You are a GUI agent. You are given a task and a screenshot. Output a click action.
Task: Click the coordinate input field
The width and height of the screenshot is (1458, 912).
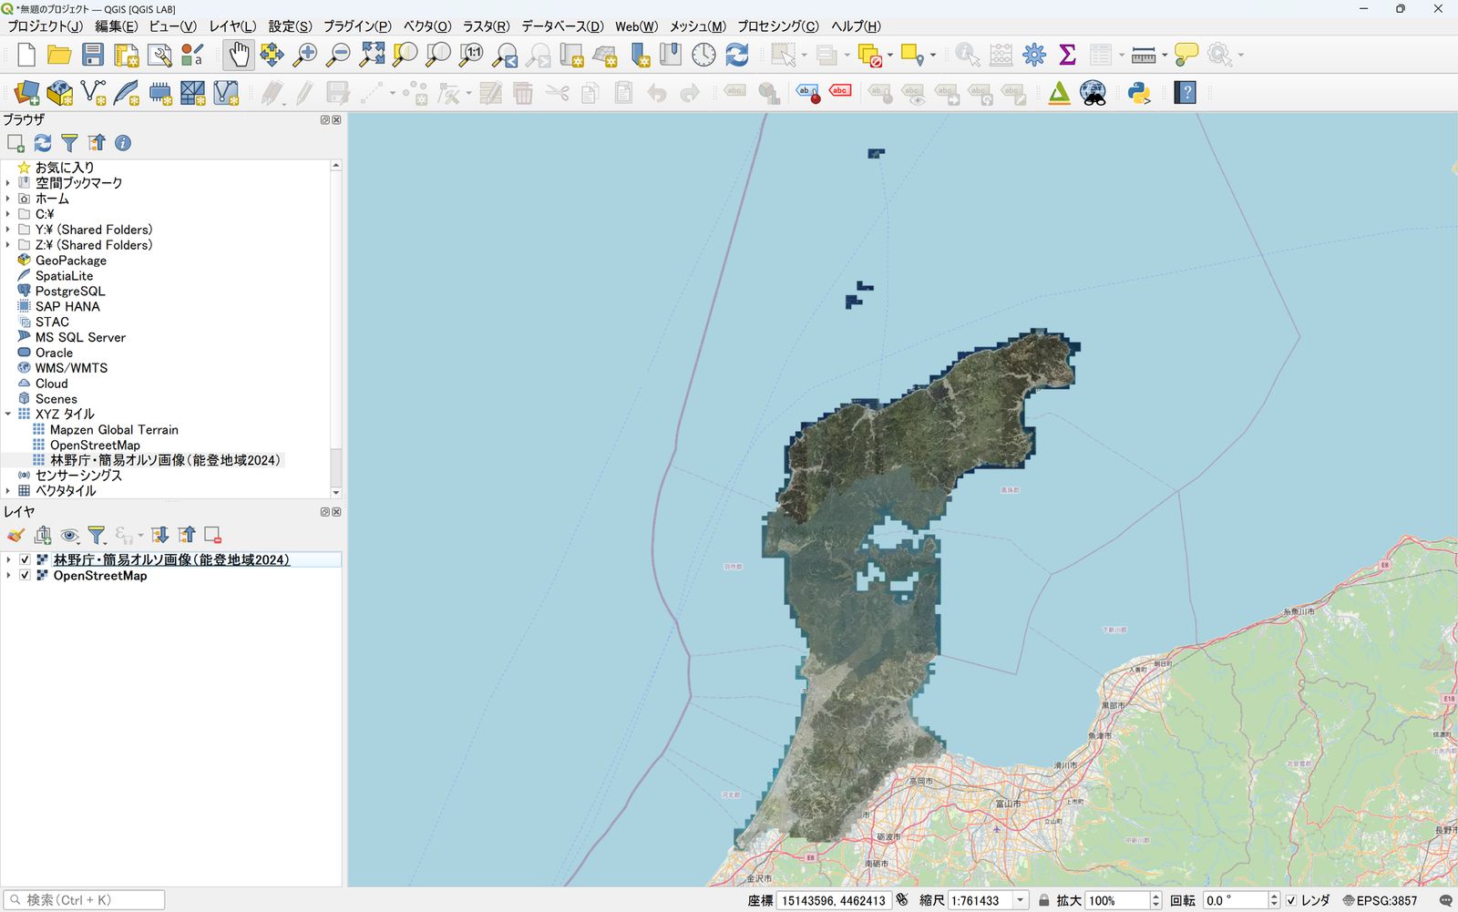pyautogui.click(x=833, y=900)
